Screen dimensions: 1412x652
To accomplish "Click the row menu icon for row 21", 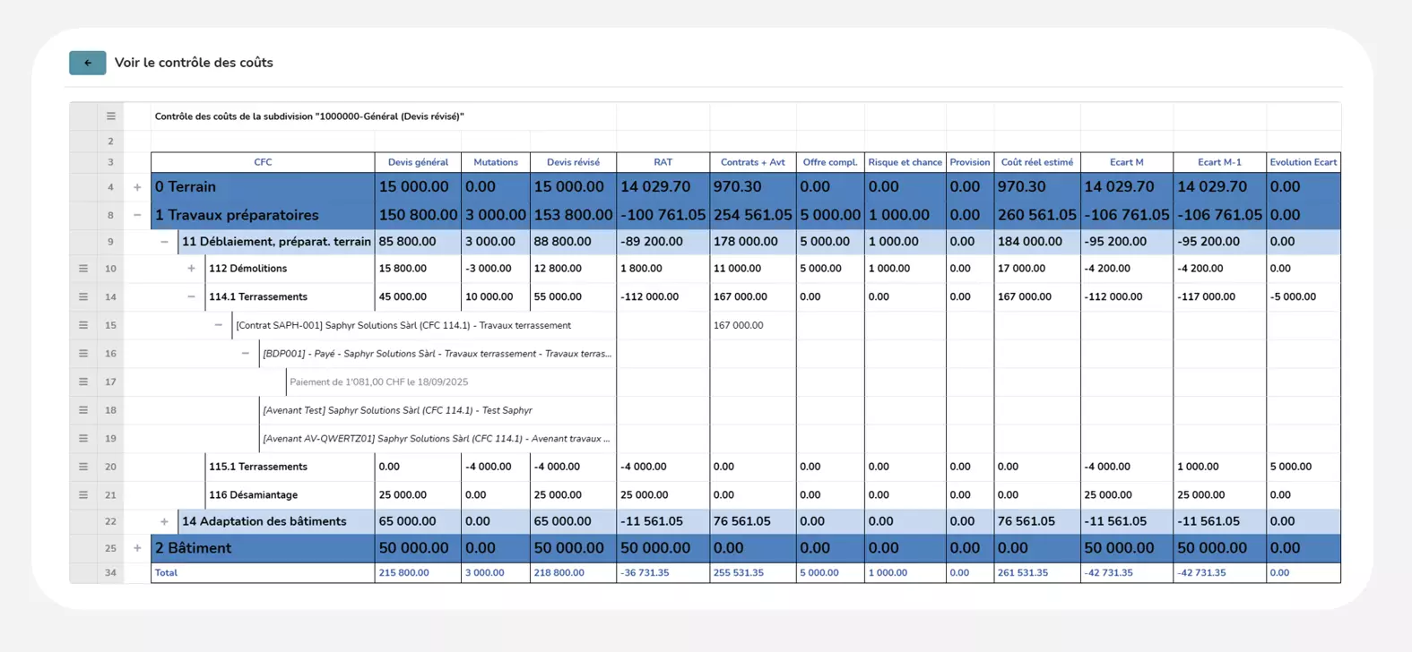I will click(83, 494).
